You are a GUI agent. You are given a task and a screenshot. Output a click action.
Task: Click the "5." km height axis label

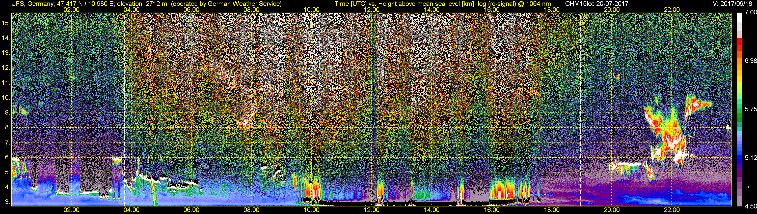[7, 172]
